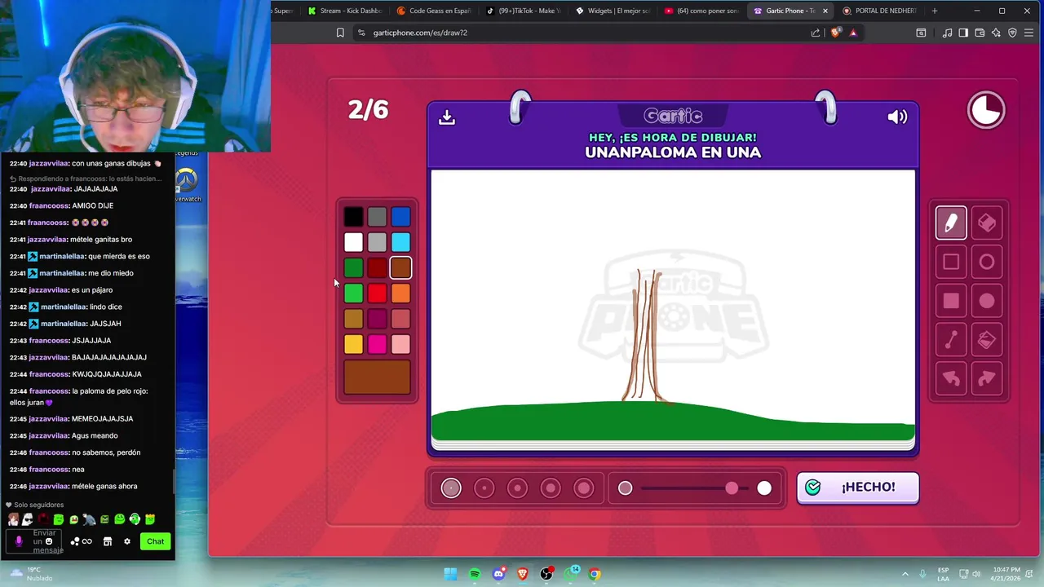The width and height of the screenshot is (1044, 587).
Task: Click the opacity slider handle
Action: tap(732, 488)
